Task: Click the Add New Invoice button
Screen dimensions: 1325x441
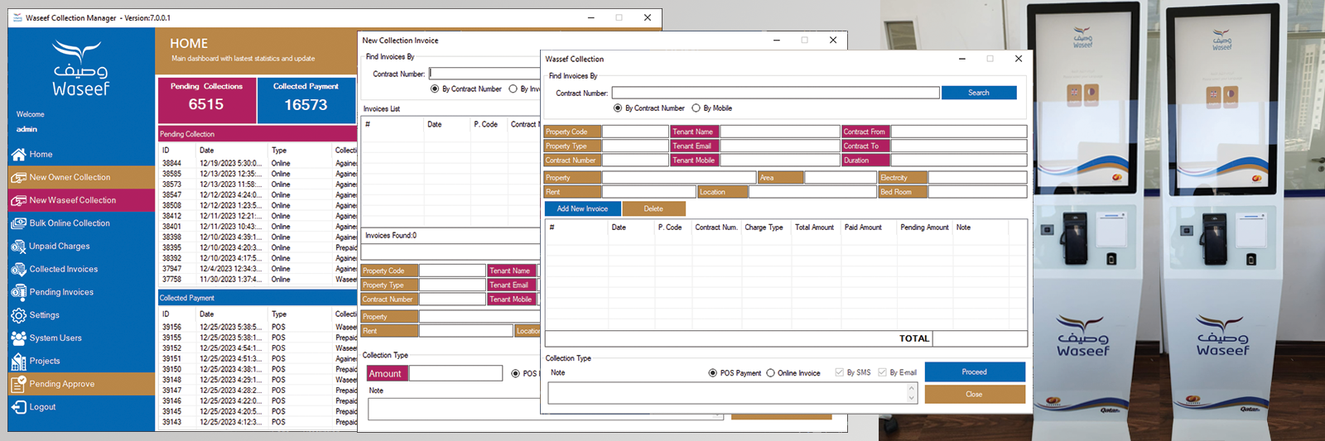Action: pos(582,209)
